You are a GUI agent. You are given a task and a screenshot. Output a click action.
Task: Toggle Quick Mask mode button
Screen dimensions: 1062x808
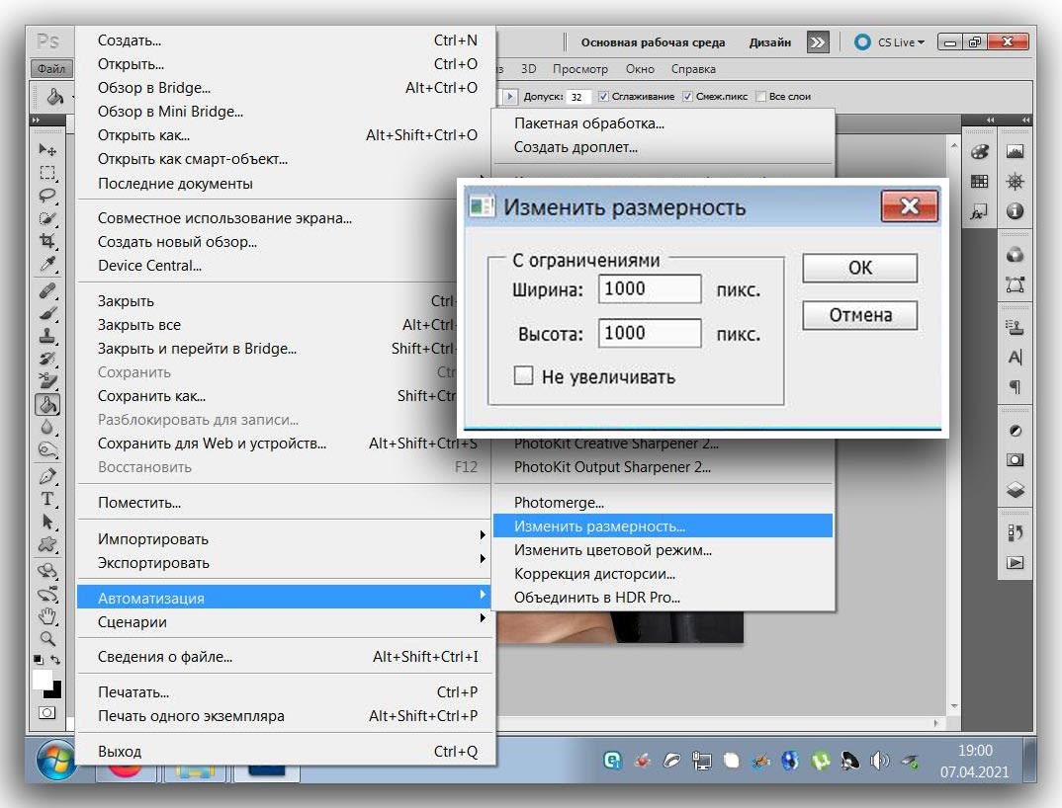click(x=46, y=712)
